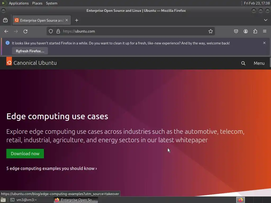Click the information icon in notification bar
Viewport: 271px width, 203px height.
(x=8, y=43)
